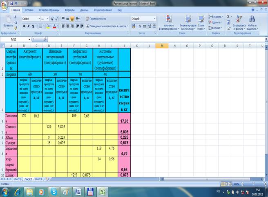
Task: Open Conditional Formatting (Условное форматирование)
Action: (x=169, y=22)
